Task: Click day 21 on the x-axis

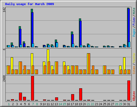Action: click(88, 104)
